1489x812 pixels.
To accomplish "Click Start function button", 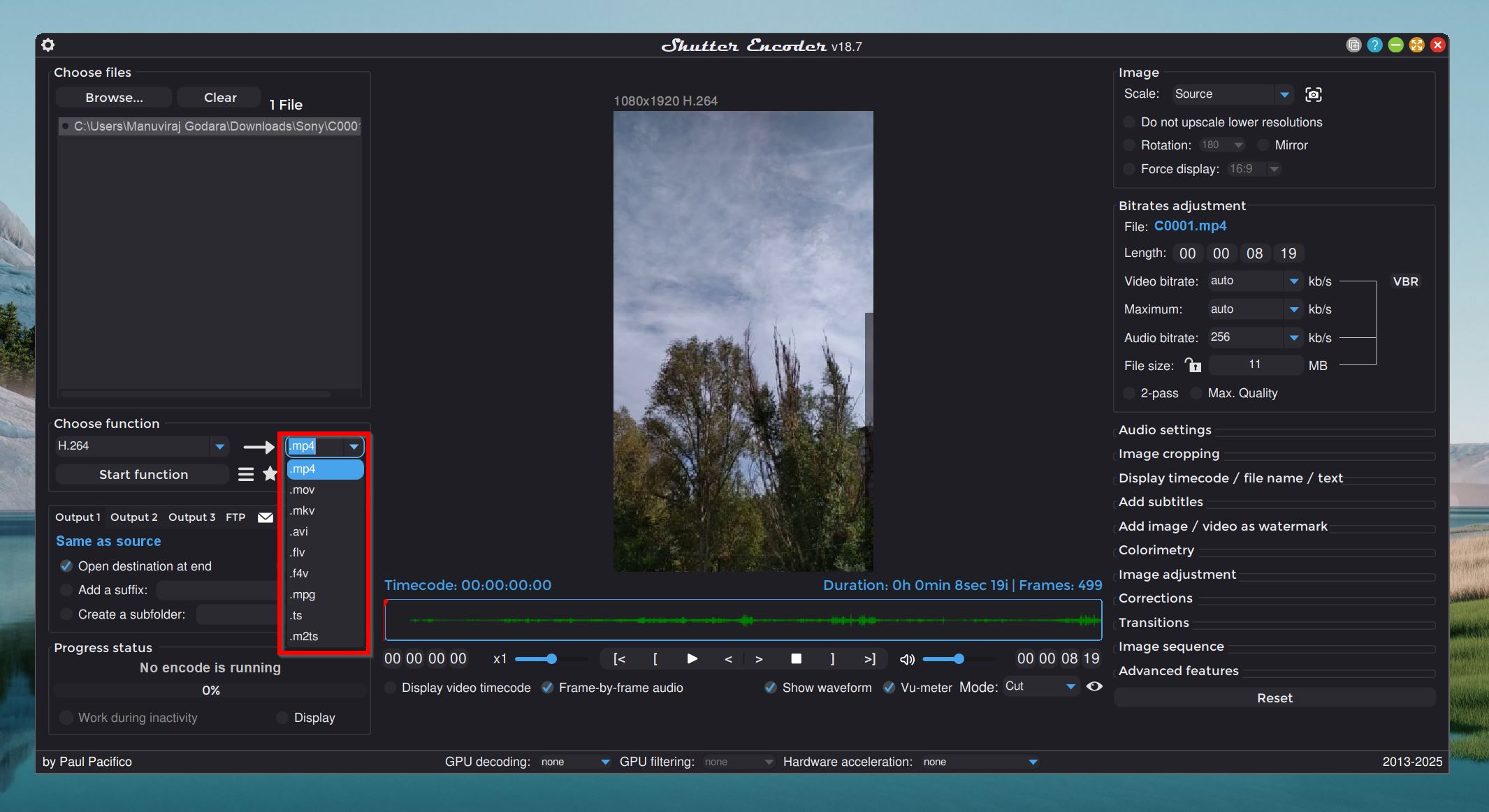I will [x=143, y=475].
